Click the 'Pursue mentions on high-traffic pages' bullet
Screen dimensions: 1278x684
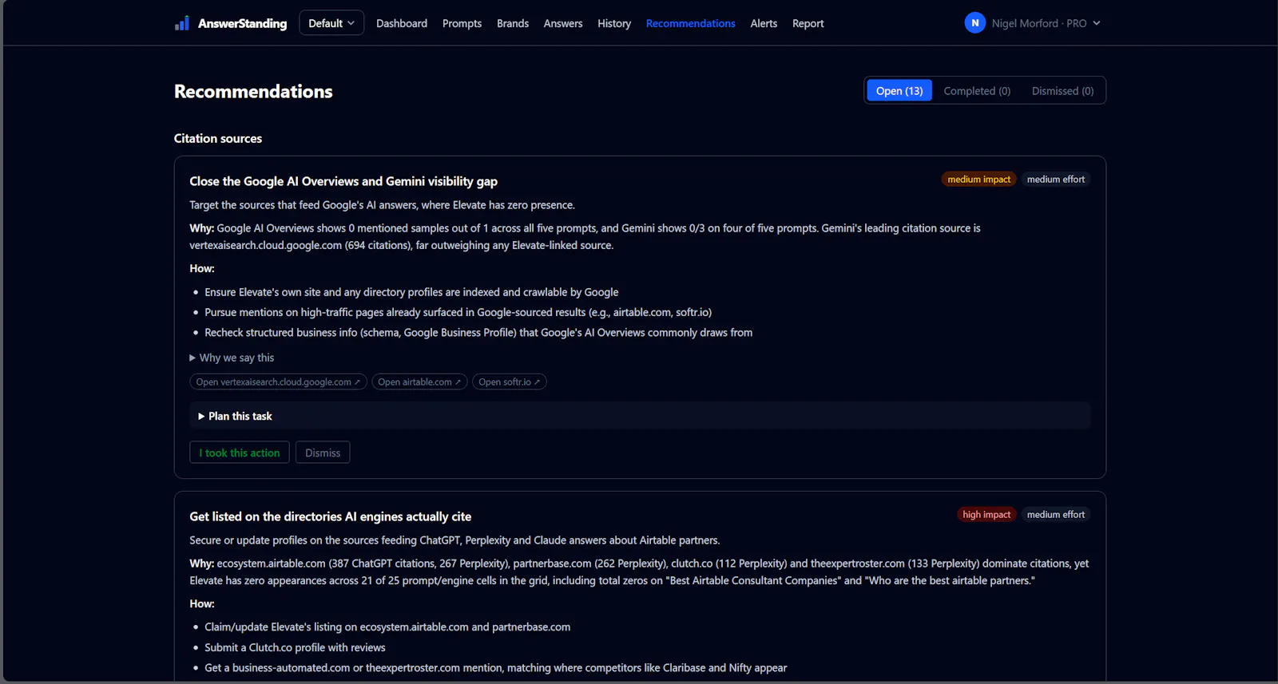[458, 312]
